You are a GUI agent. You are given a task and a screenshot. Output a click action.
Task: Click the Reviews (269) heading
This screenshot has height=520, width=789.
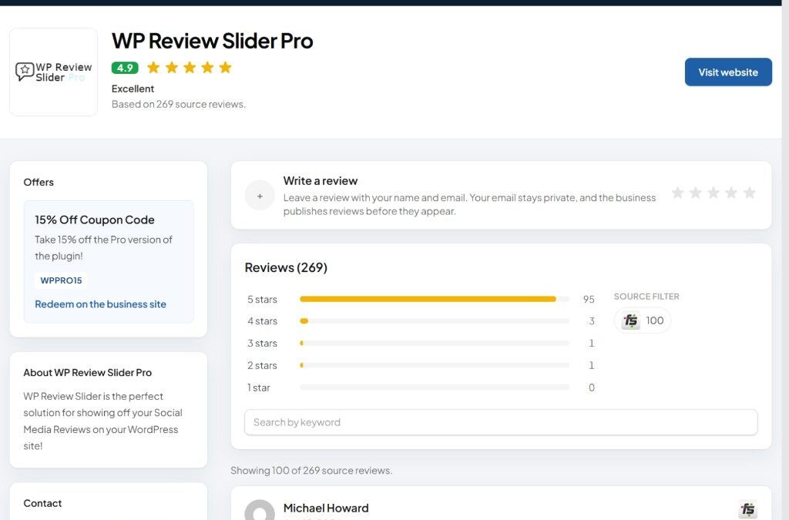(286, 267)
